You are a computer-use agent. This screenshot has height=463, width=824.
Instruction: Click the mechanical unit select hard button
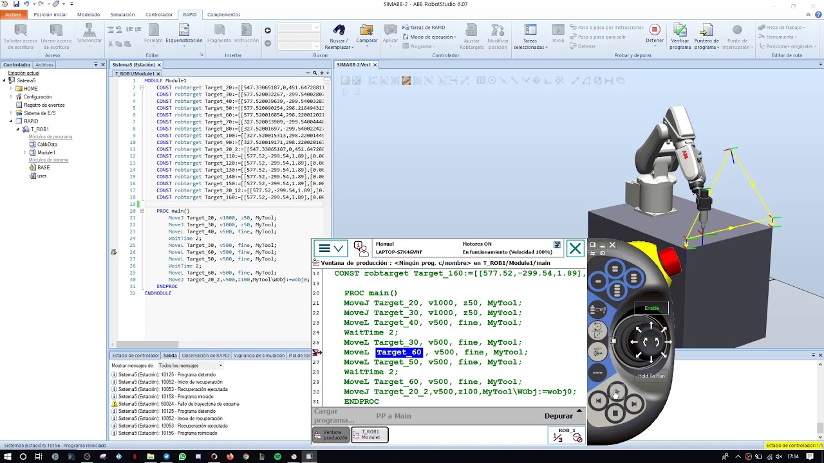click(597, 310)
